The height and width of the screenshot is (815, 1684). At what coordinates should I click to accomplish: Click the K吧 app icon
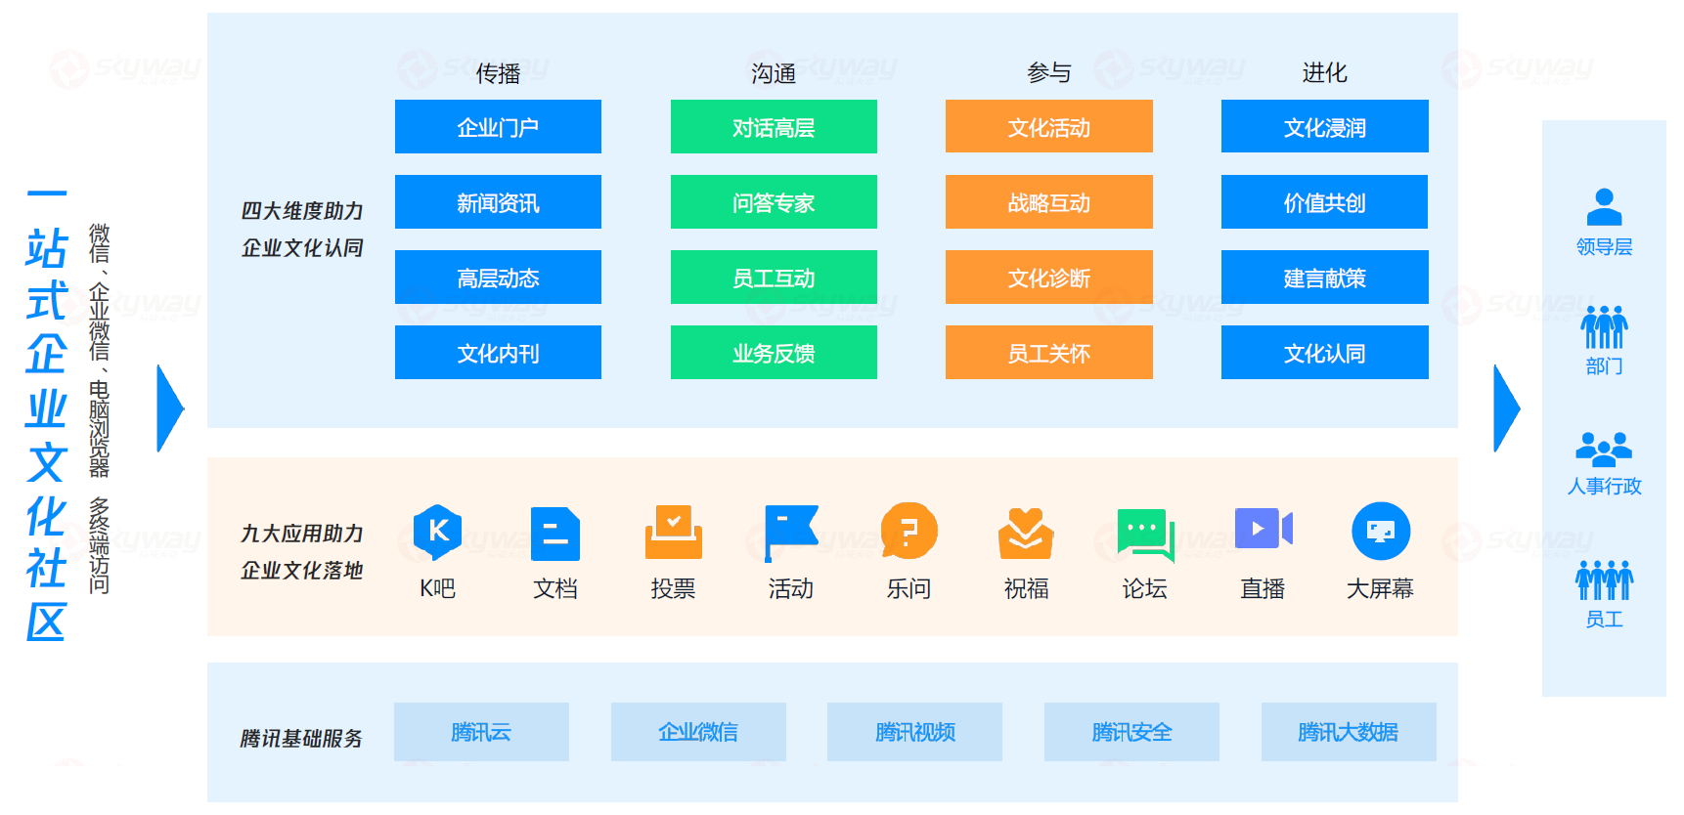point(437,533)
